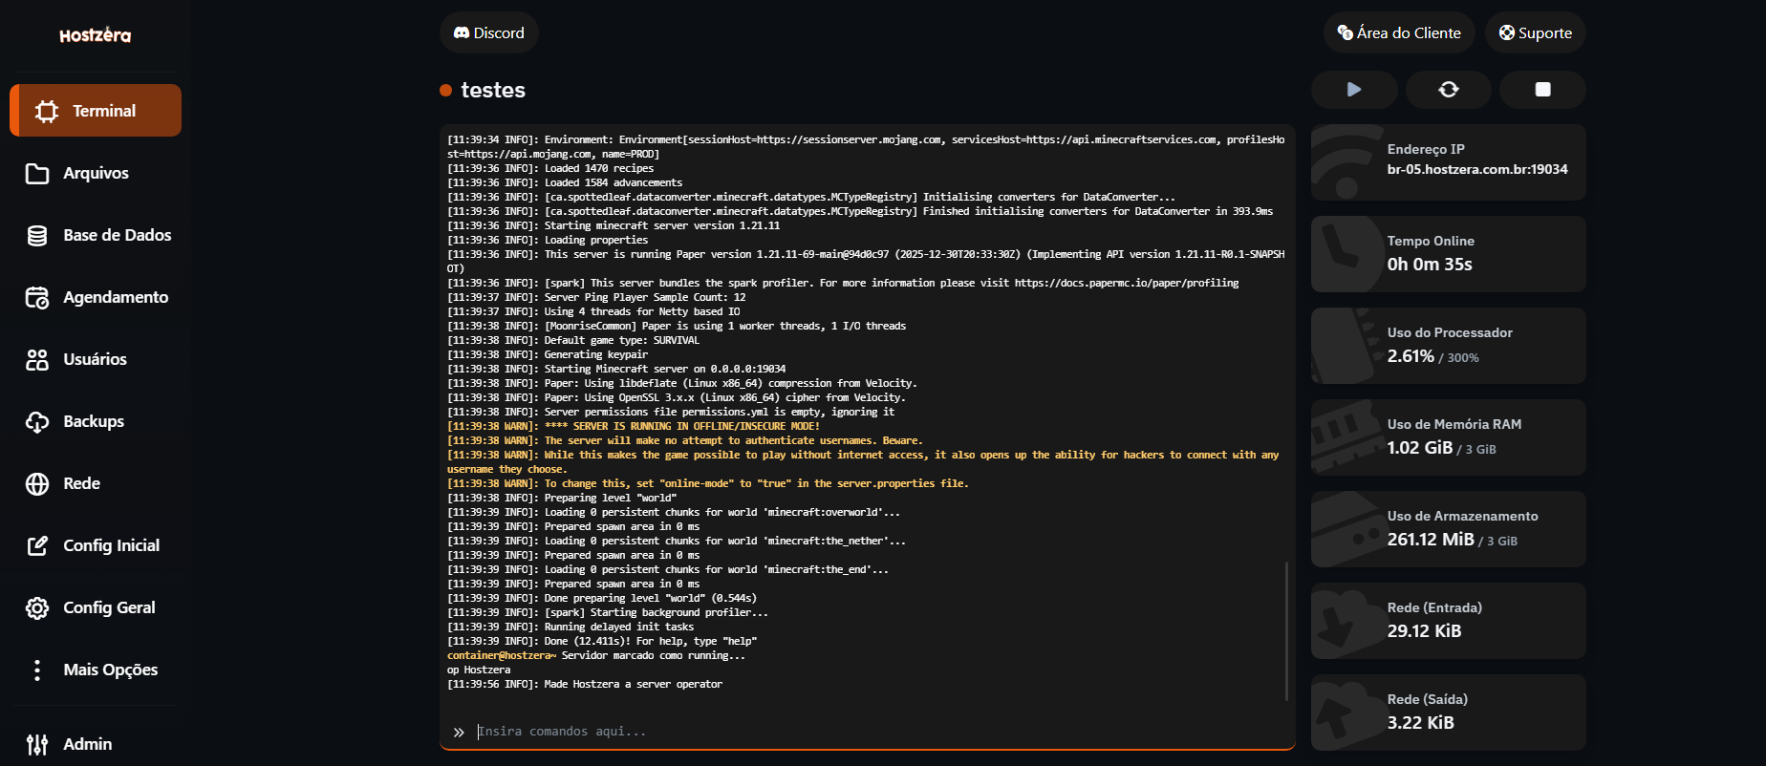Open the Admin panel
Screen dimensions: 1766x766
coord(87,744)
